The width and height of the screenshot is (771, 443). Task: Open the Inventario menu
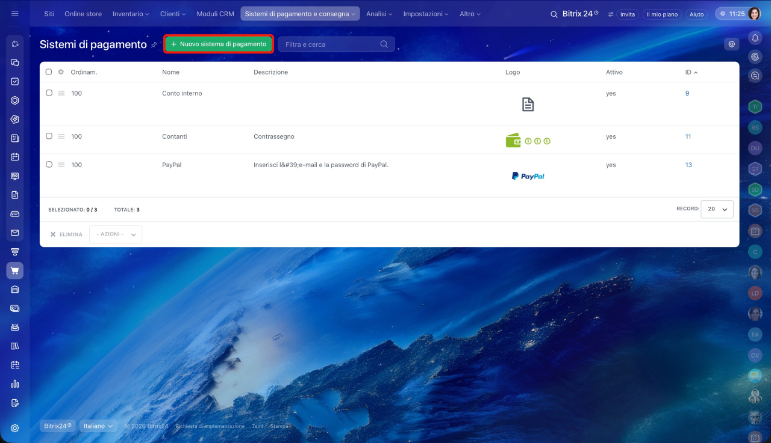[x=131, y=14]
